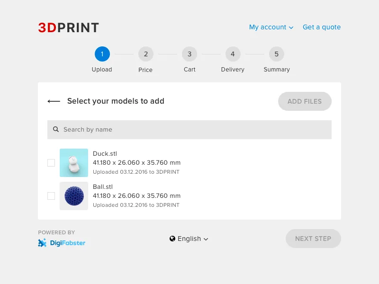Click the My account chevron arrow
The image size is (379, 284).
click(x=291, y=28)
